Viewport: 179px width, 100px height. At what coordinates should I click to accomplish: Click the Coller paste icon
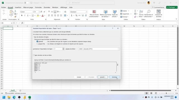point(11,12)
